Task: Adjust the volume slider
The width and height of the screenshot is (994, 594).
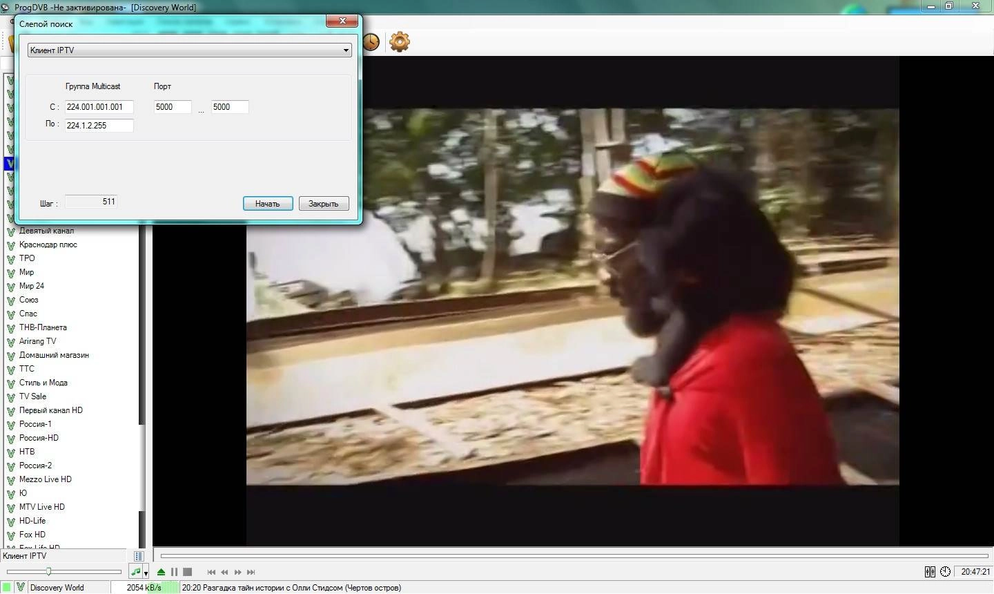Action: 64,571
